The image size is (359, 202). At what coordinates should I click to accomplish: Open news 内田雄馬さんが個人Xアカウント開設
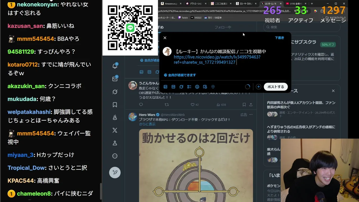301,105
